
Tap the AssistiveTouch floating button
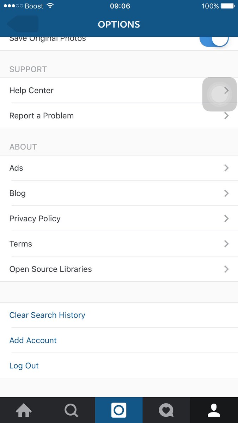[219, 94]
